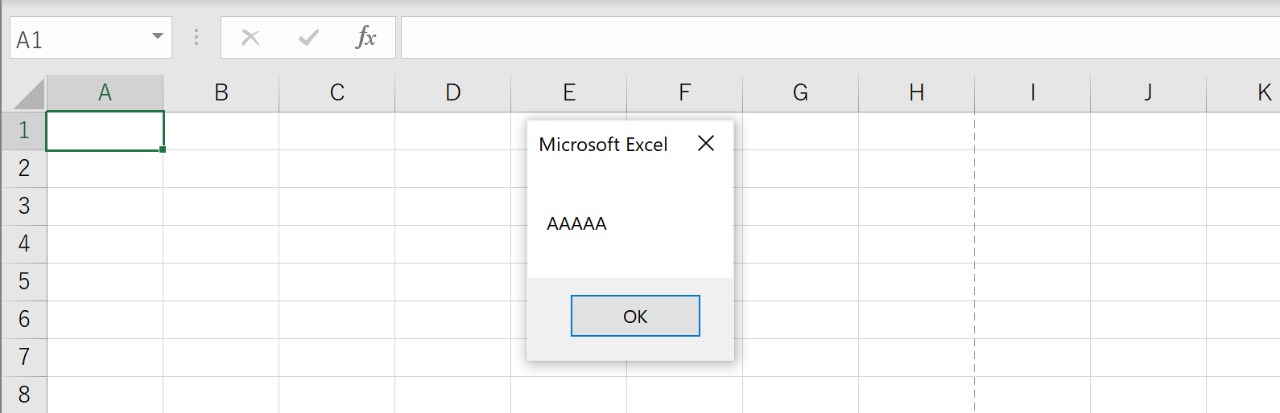Close the Microsoft Excel message box
Image resolution: width=1280 pixels, height=413 pixels.
point(706,143)
